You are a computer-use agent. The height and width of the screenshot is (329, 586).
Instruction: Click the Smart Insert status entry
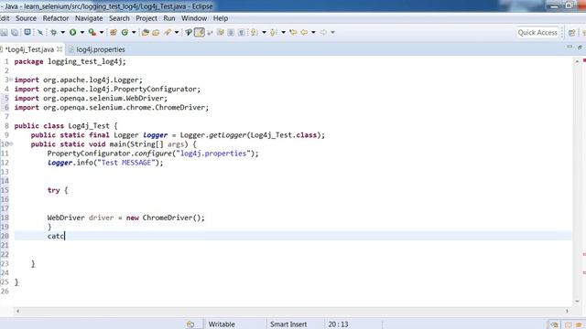coord(288,324)
